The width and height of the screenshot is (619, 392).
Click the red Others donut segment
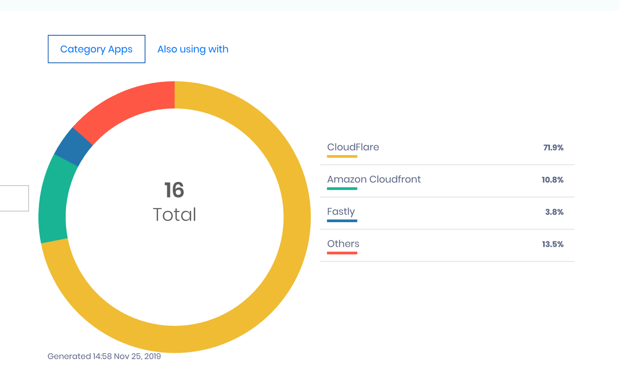pos(127,105)
